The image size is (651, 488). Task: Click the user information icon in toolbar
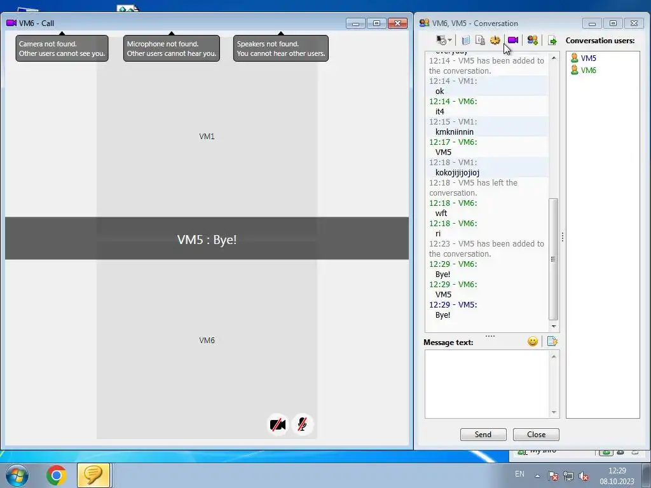click(480, 40)
